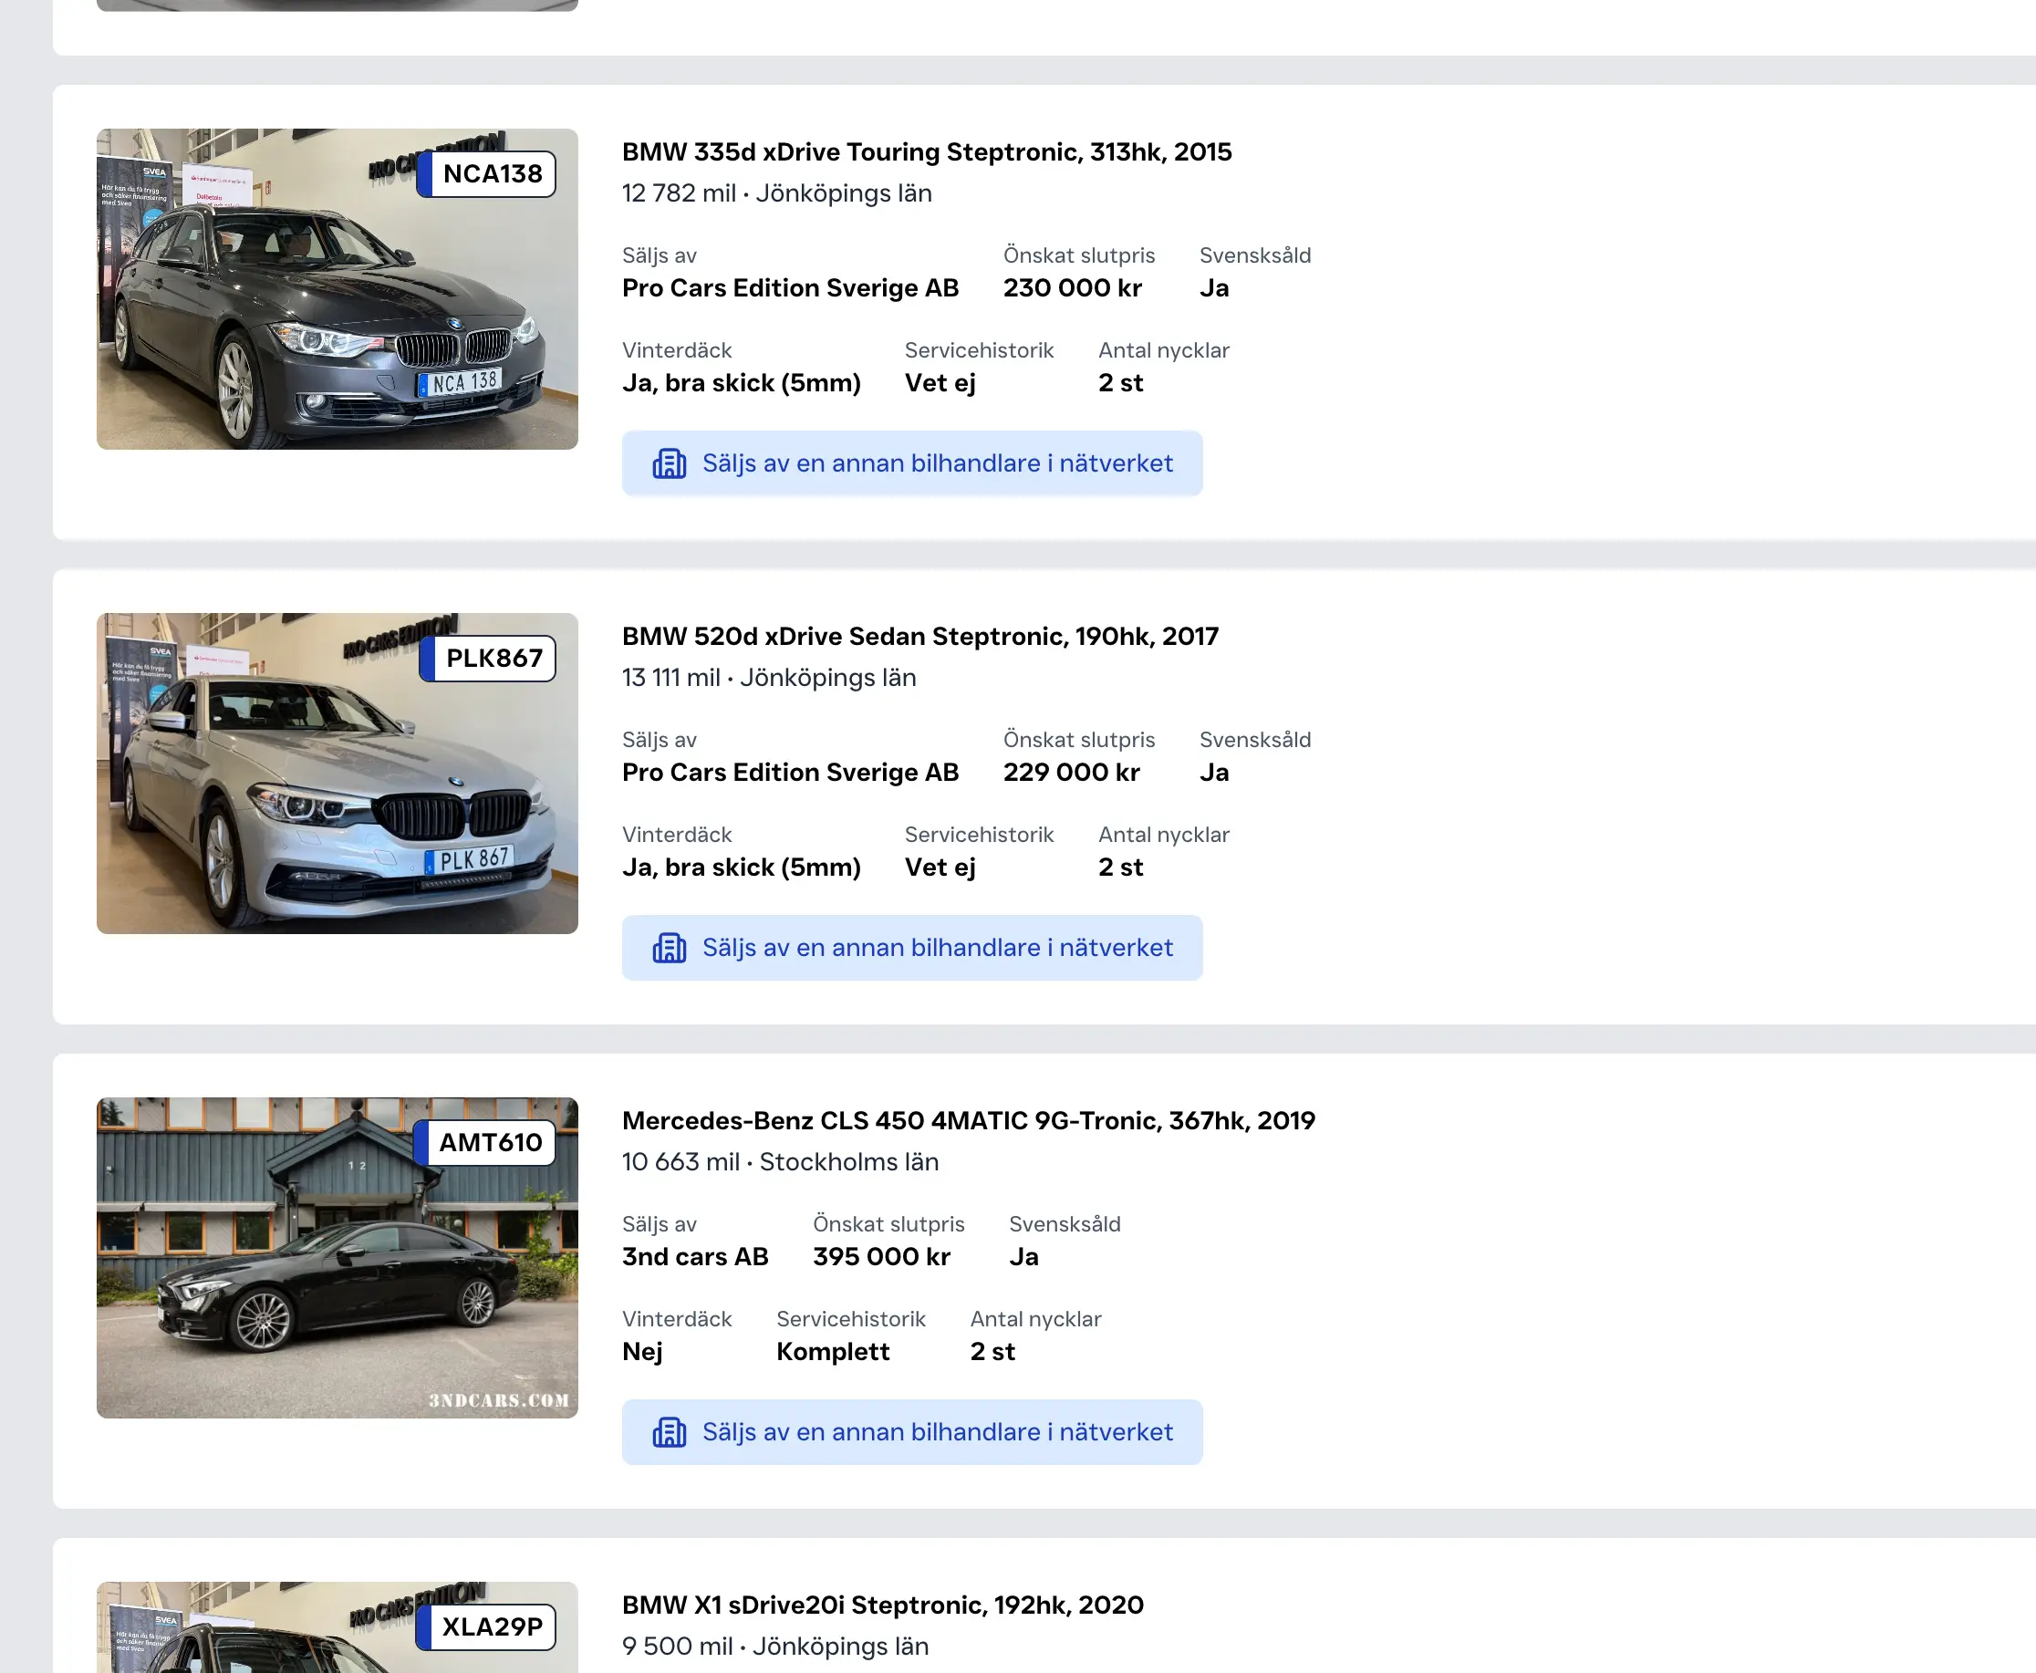Click building icon in BMW 520d dealer banner
Image resolution: width=2036 pixels, height=1673 pixels.
[x=669, y=949]
